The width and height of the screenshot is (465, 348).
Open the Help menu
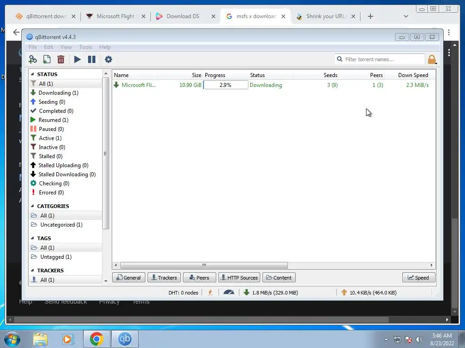pos(105,47)
